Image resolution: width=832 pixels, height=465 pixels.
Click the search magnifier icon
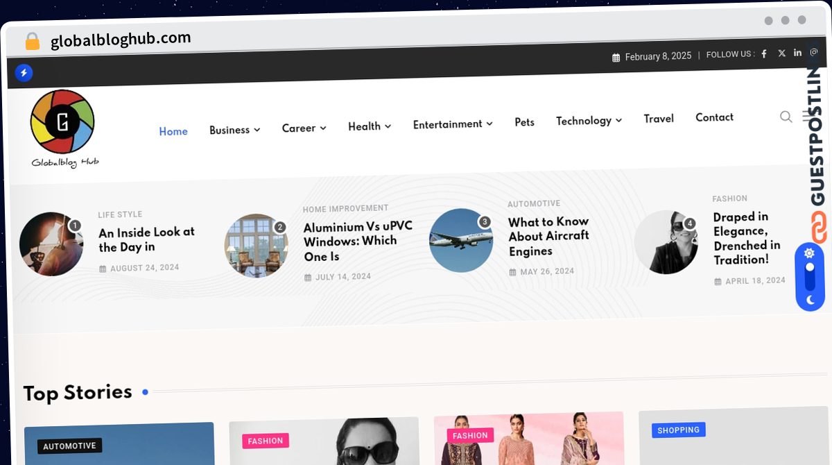tap(786, 117)
